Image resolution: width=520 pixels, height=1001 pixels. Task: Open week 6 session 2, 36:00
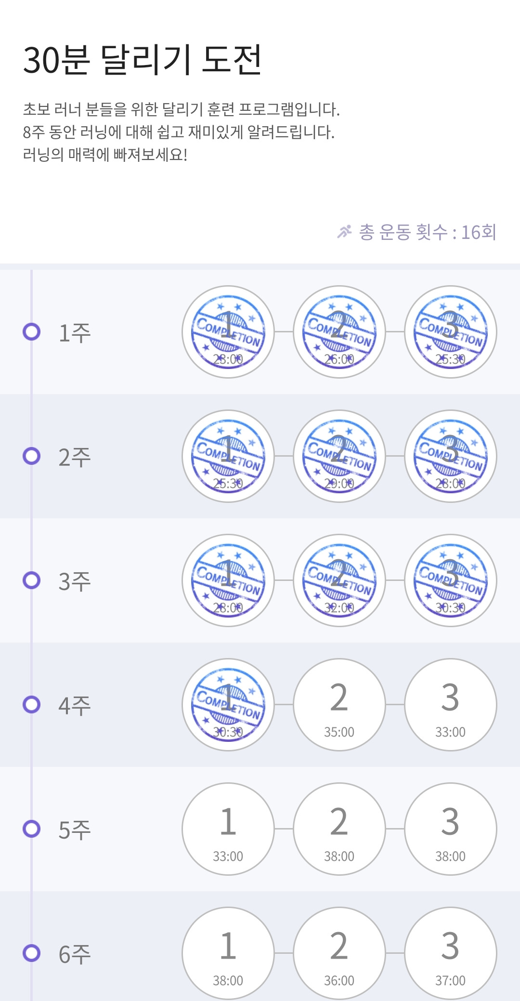point(339,953)
